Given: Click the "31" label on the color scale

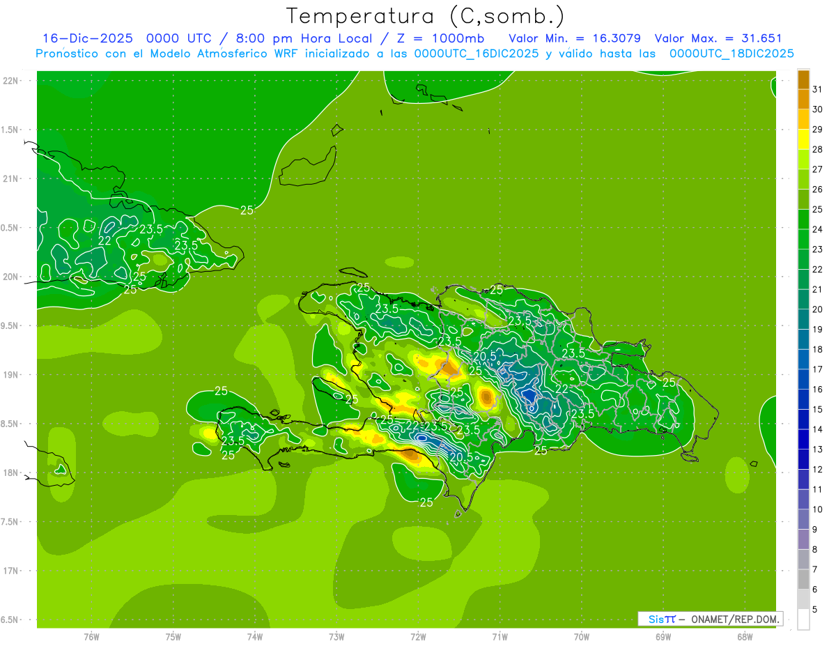Looking at the screenshot, I should 818,89.
